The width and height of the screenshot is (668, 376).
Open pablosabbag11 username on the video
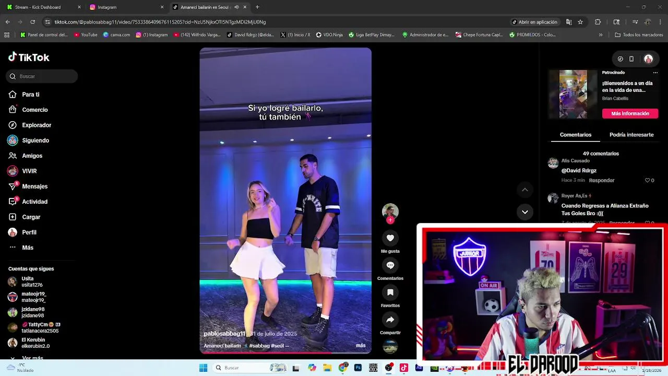224,334
